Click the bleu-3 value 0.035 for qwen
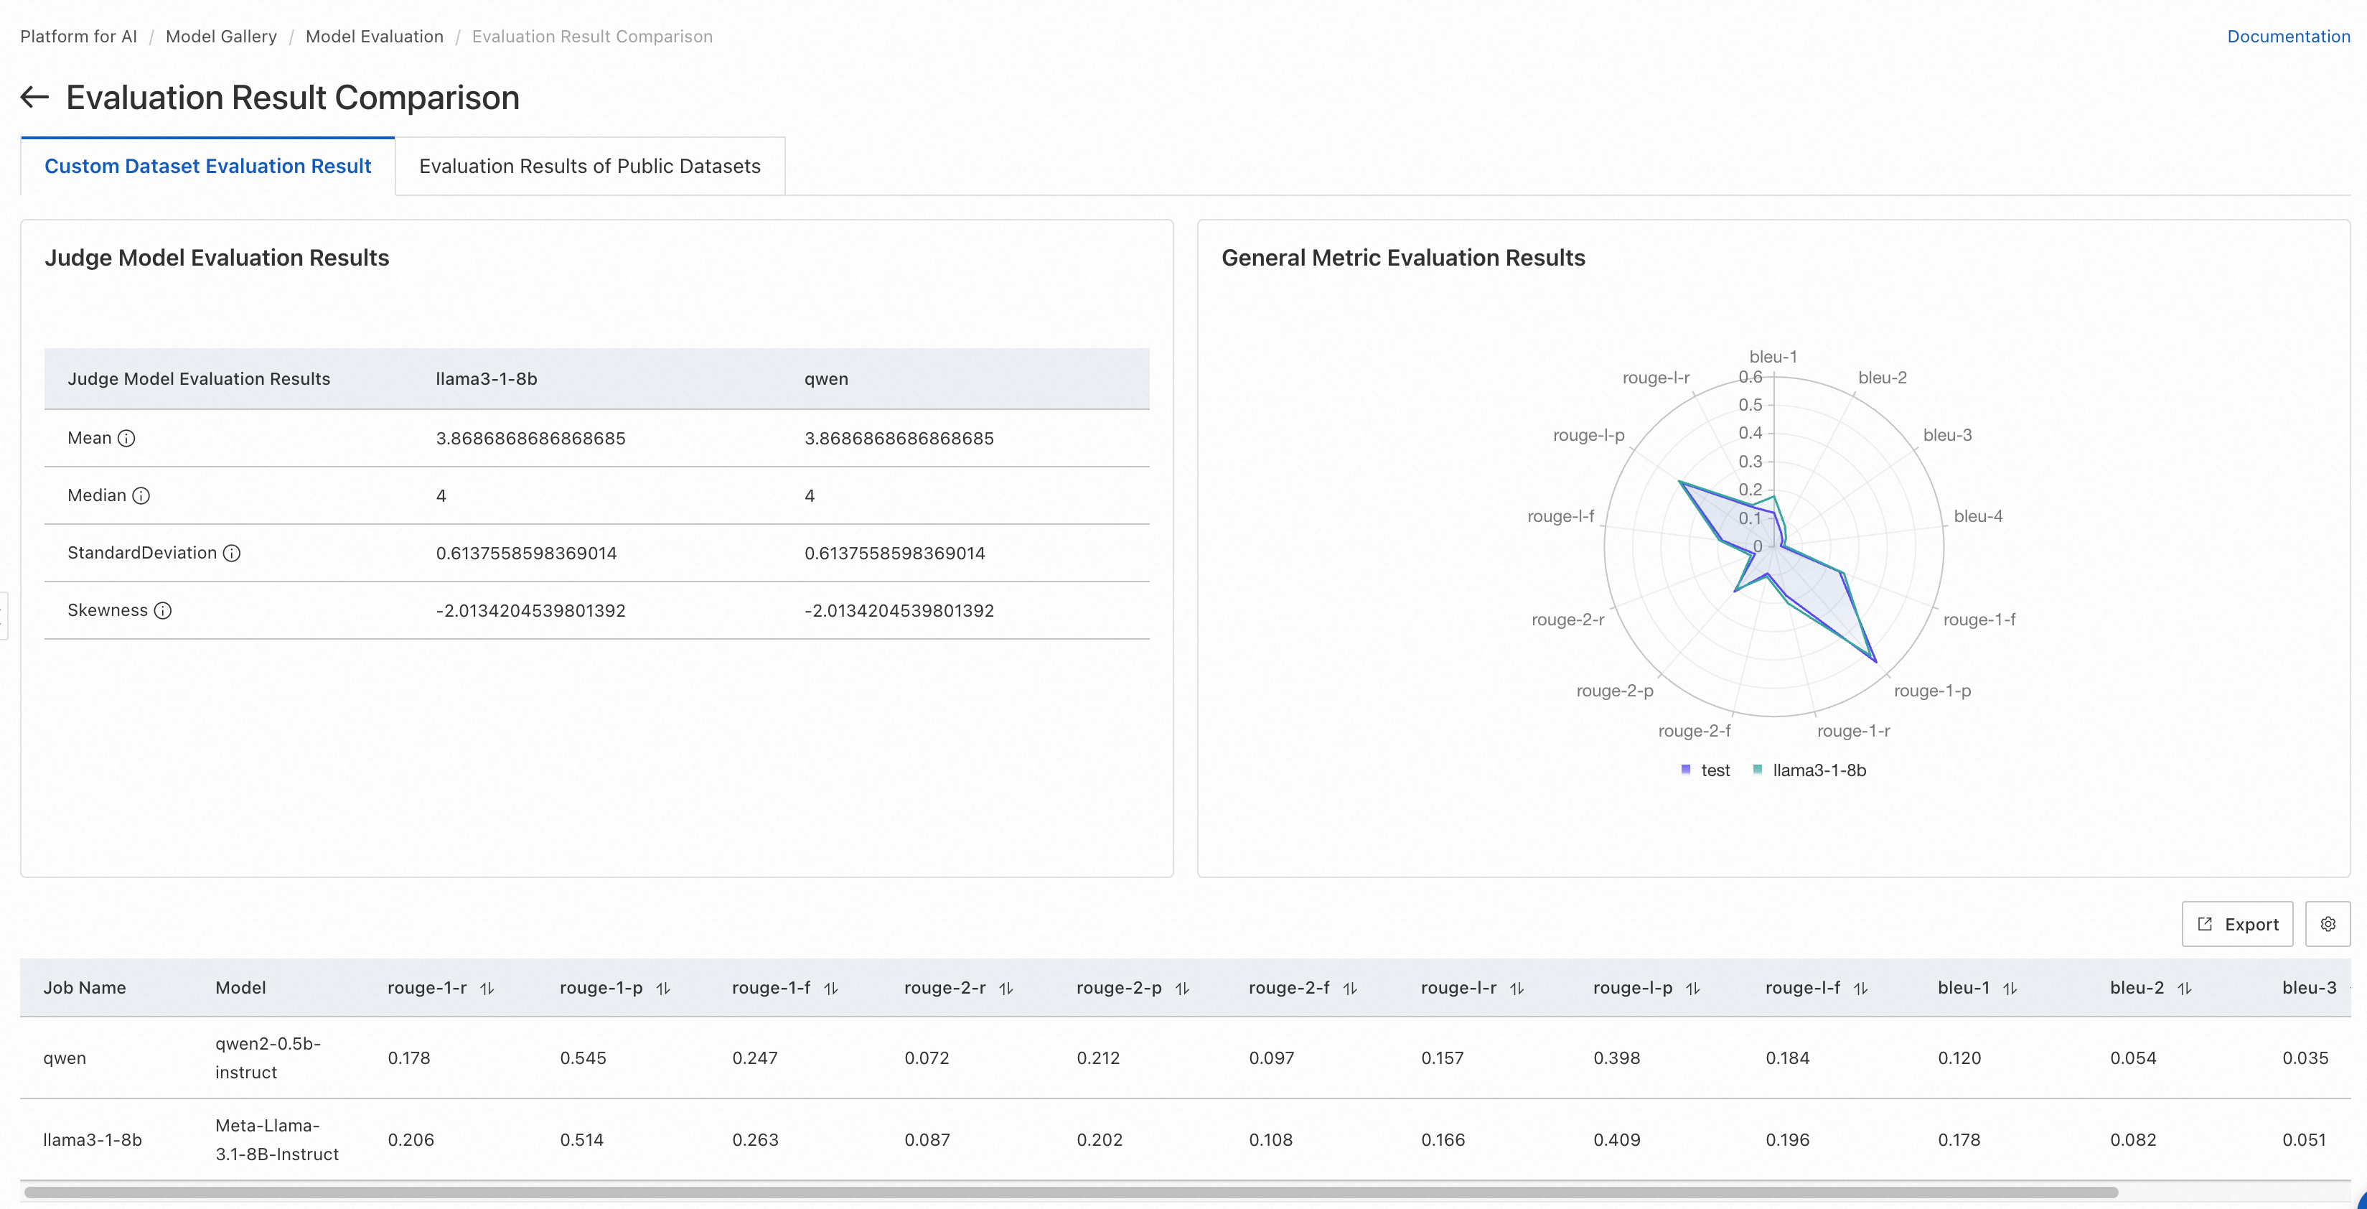The image size is (2367, 1209). 2305,1058
